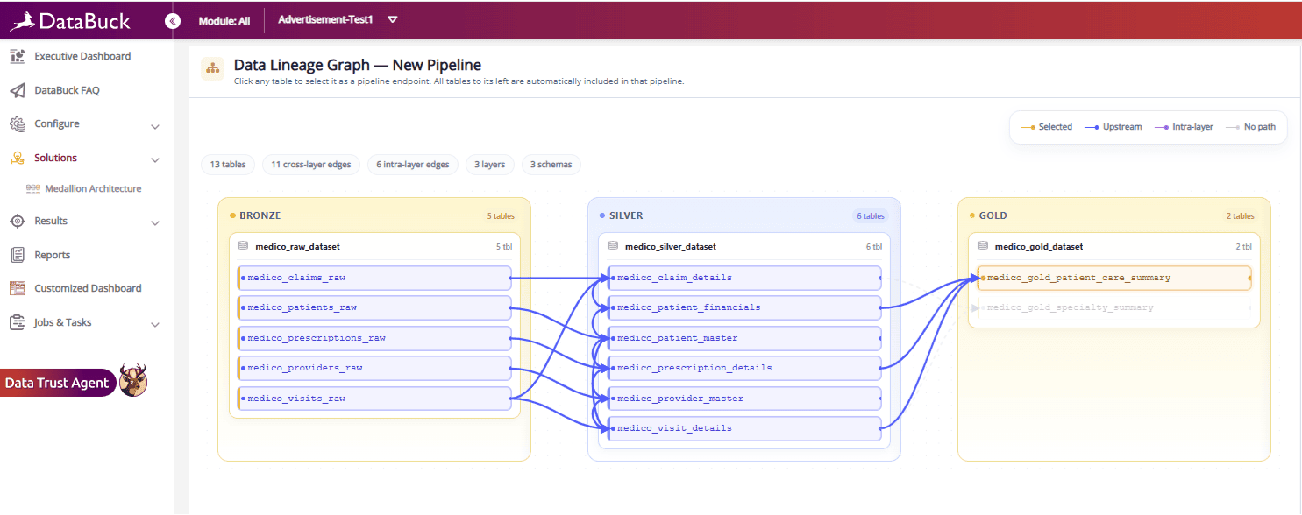The width and height of the screenshot is (1302, 515).
Task: Click the deer mascot avatar icon
Action: click(133, 380)
